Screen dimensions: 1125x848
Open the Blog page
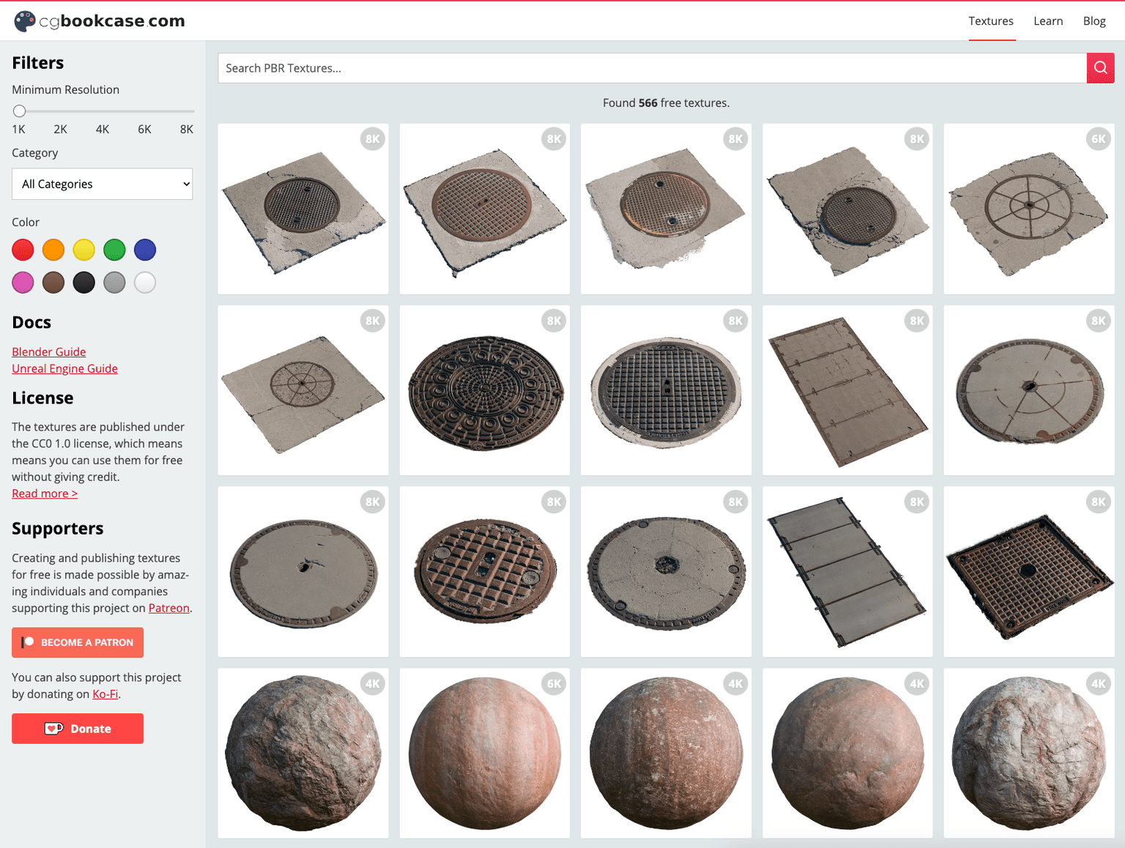pos(1094,21)
